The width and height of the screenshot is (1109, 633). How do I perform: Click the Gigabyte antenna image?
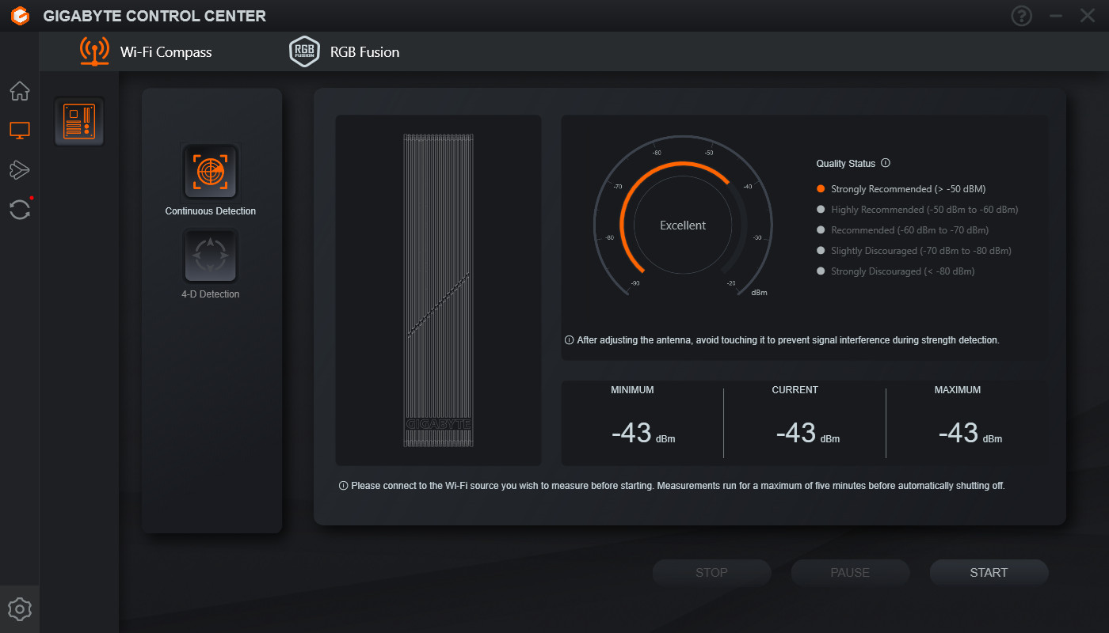[439, 290]
